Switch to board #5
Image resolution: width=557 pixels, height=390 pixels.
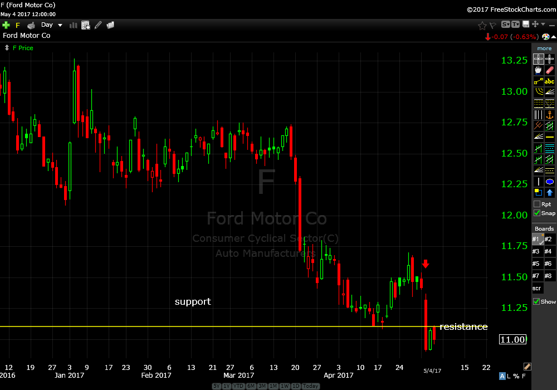click(536, 264)
